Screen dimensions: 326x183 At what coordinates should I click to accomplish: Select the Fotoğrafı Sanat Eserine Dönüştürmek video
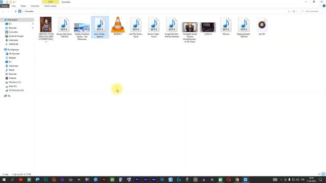[x=190, y=33]
